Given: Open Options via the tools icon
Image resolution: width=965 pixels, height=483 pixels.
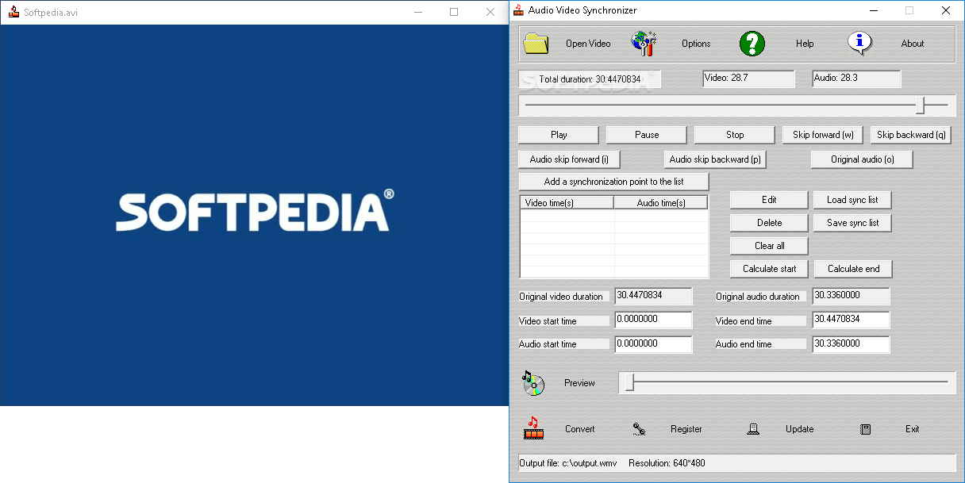Looking at the screenshot, I should [643, 44].
